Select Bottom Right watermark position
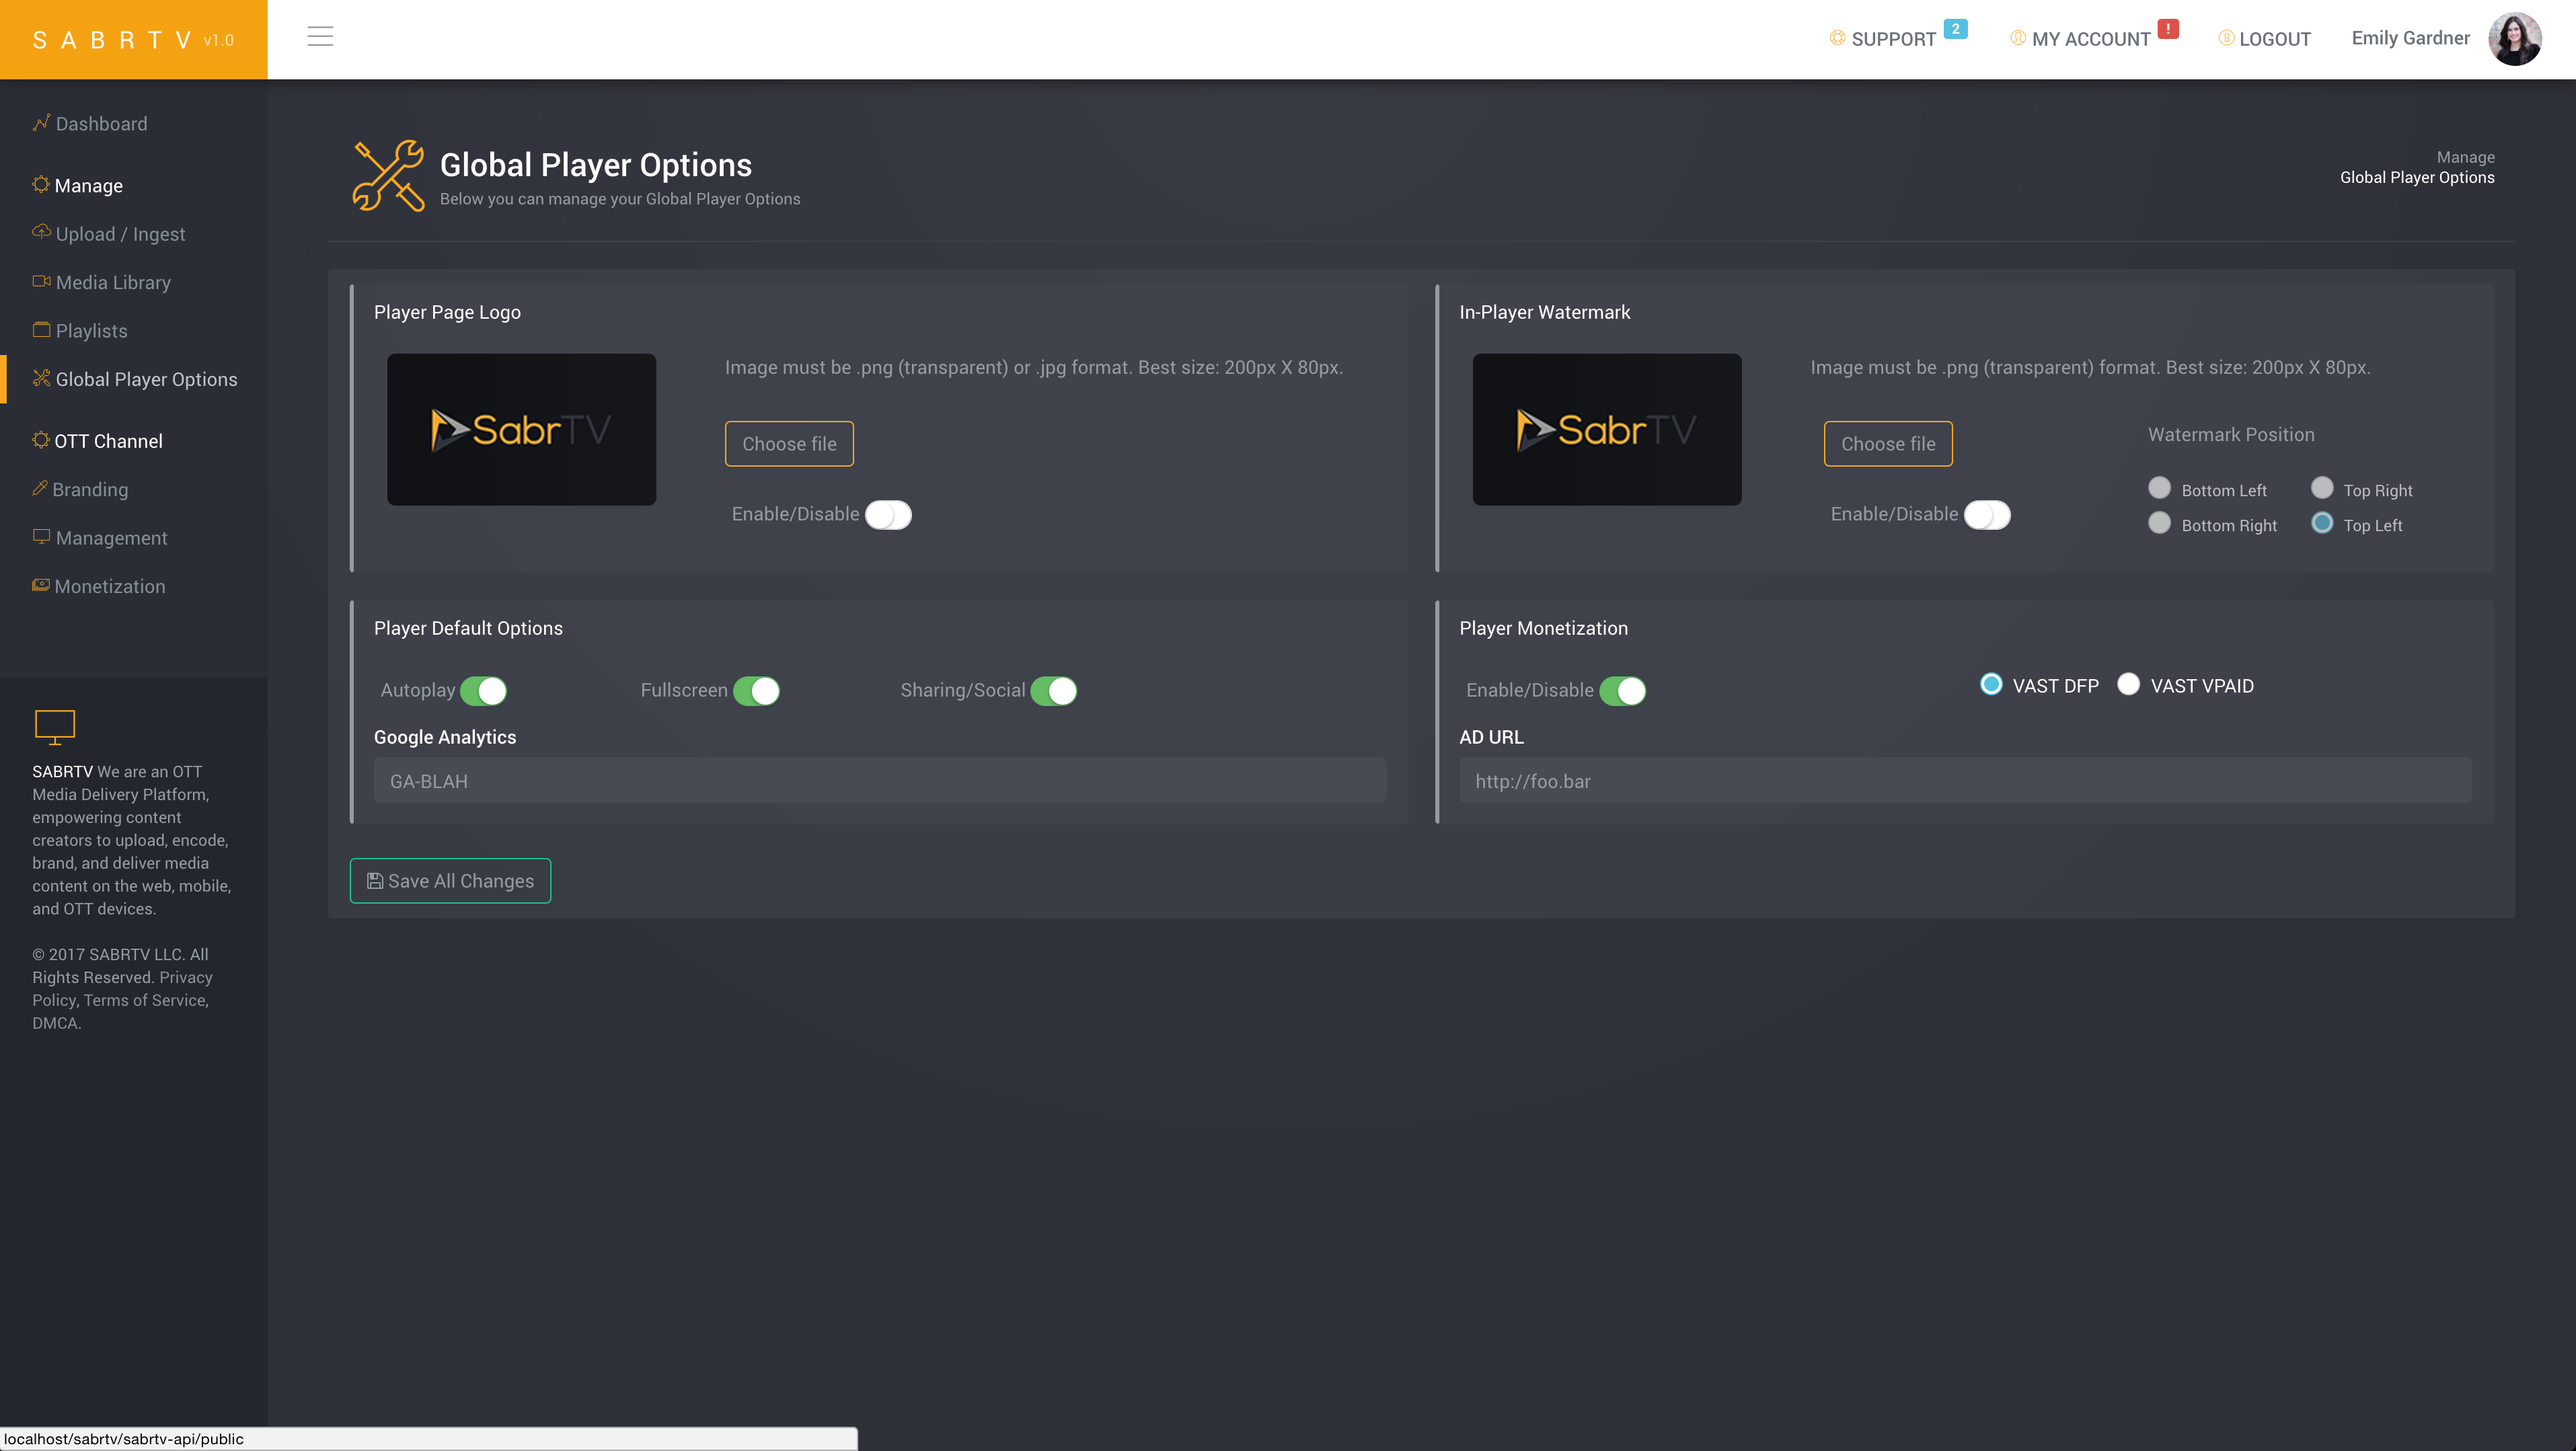This screenshot has height=1451, width=2576. pyautogui.click(x=2159, y=523)
